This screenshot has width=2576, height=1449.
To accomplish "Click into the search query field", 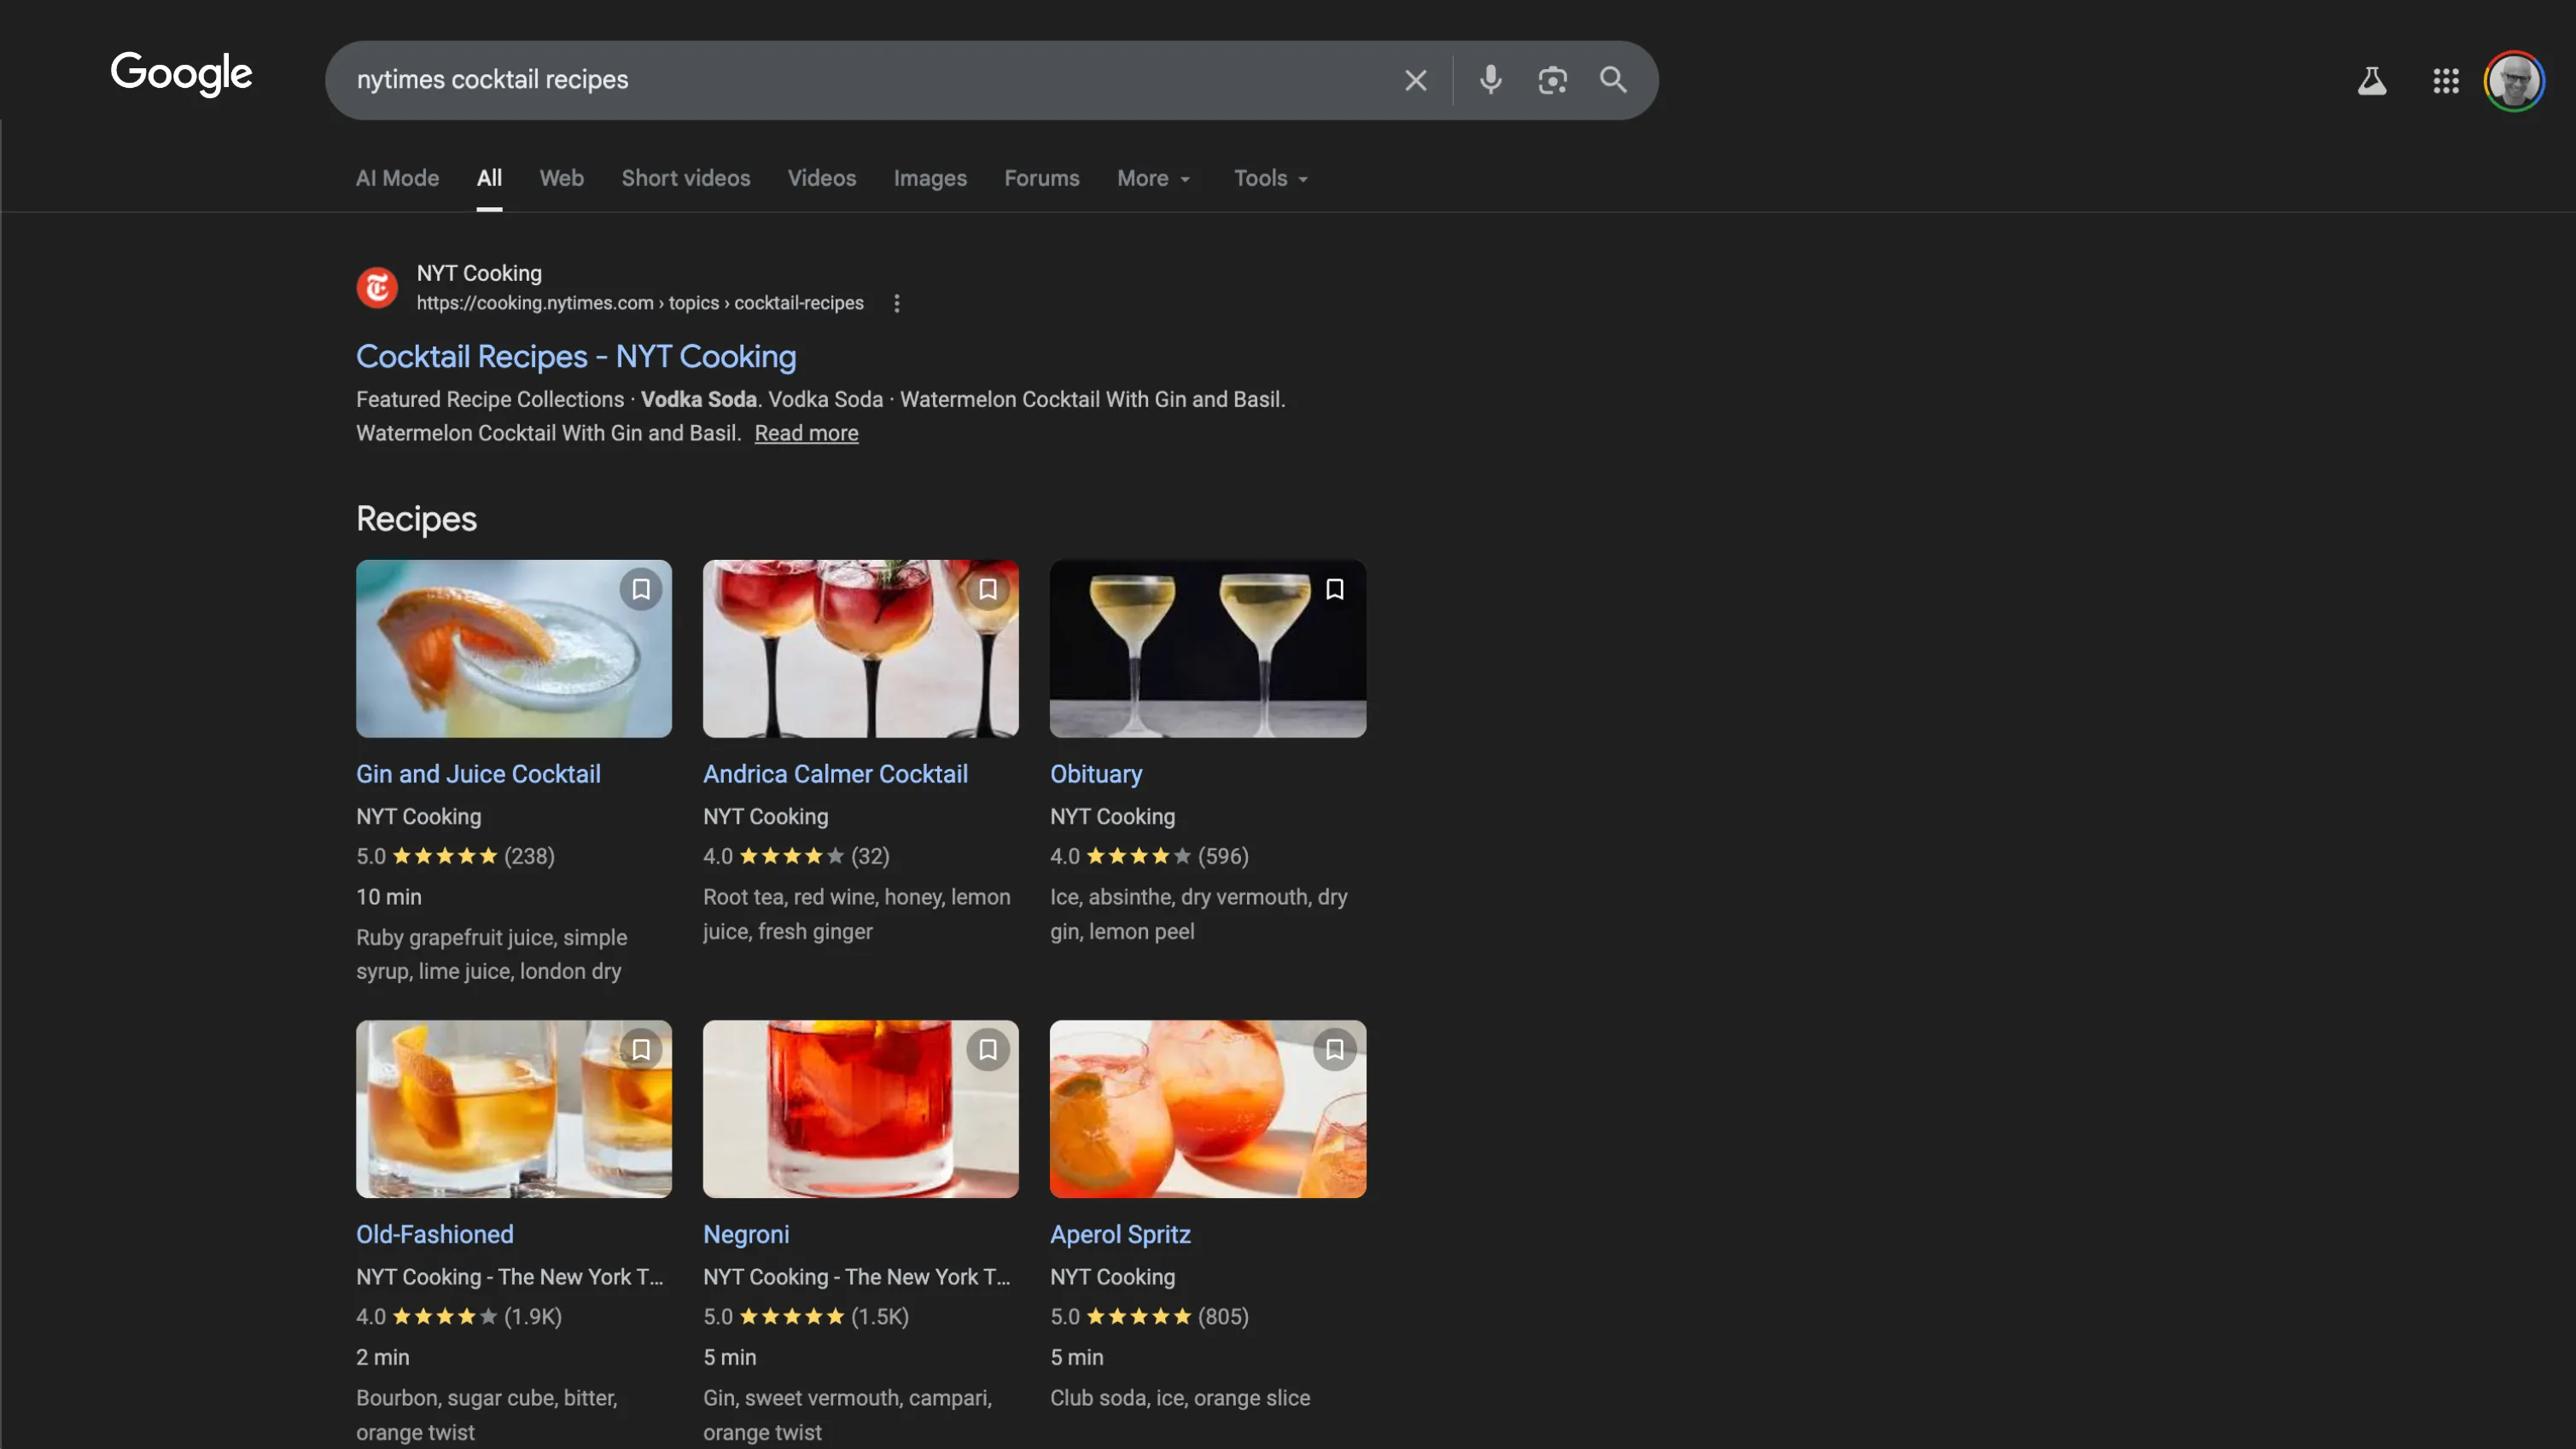I will [x=860, y=80].
